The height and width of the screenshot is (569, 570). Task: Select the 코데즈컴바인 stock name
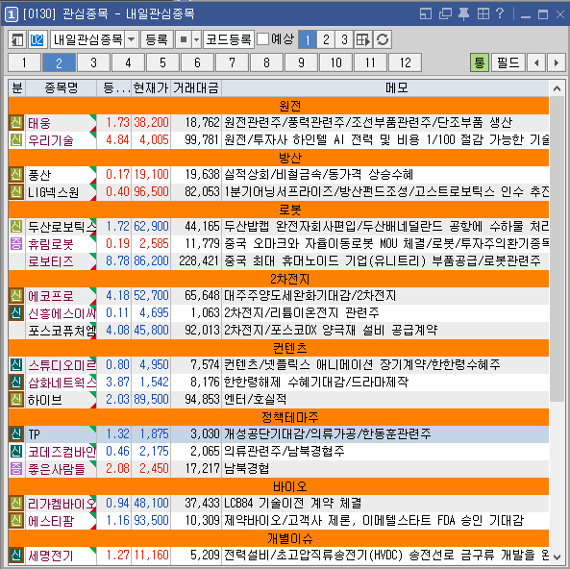(x=62, y=452)
